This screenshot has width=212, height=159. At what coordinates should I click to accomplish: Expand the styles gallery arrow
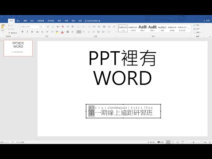point(189,29)
